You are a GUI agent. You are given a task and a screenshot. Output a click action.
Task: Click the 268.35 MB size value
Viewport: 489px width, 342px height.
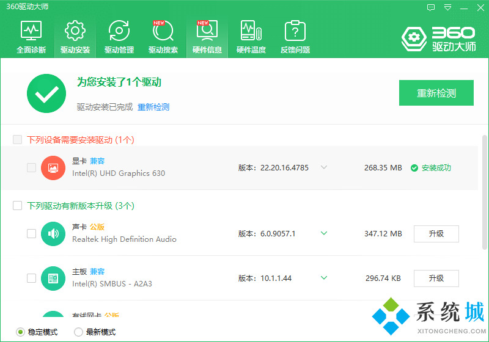click(x=383, y=168)
